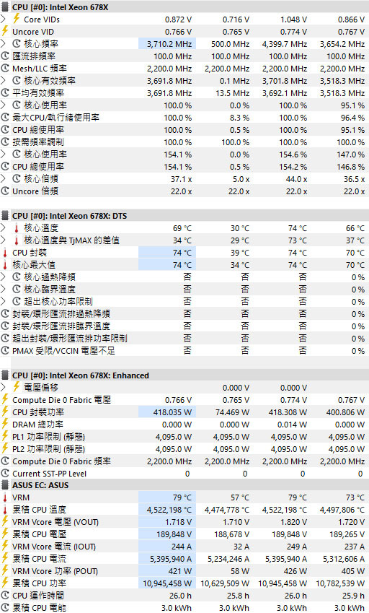Select the 累積 CPU 電壓 label
The width and height of the screenshot is (369, 613).
click(x=40, y=534)
